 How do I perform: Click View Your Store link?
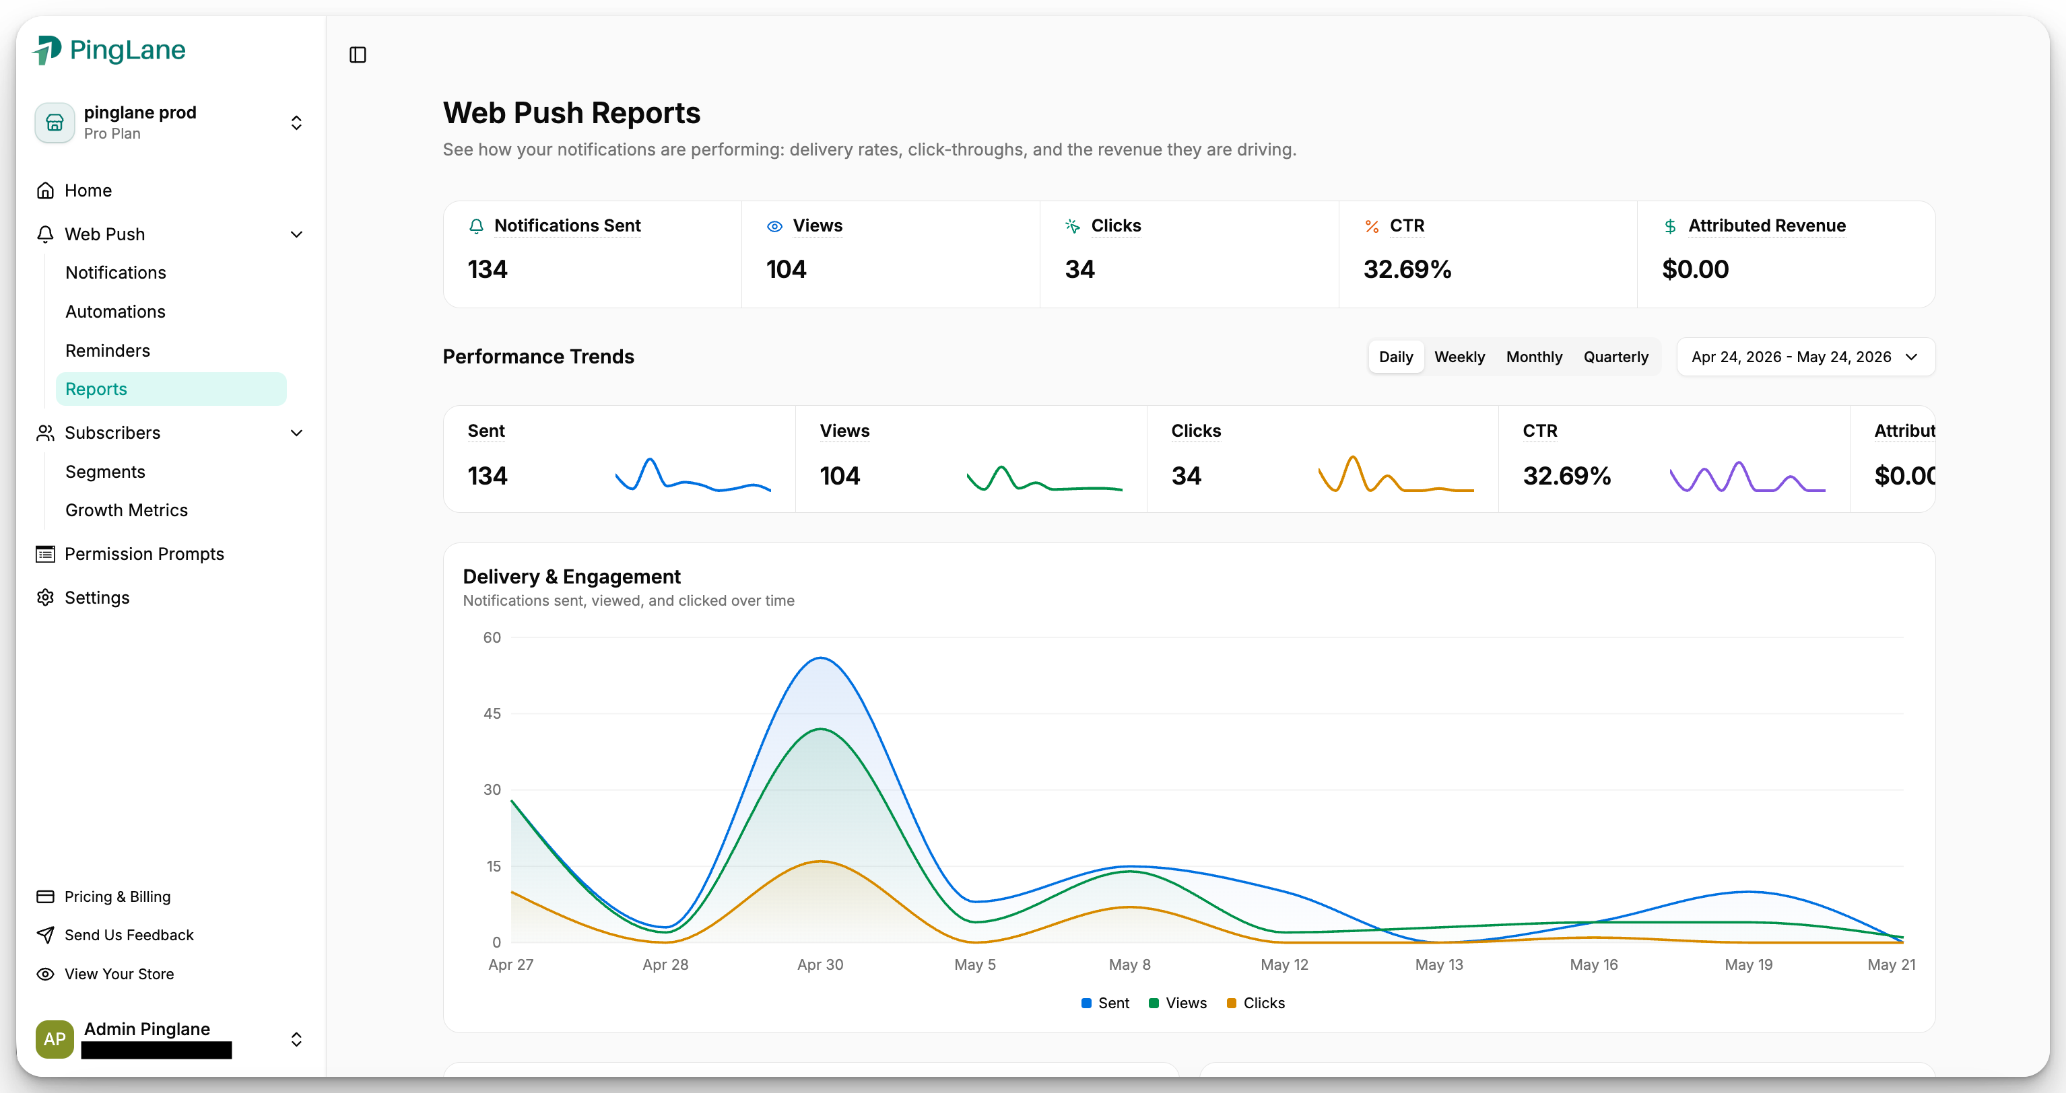(170, 975)
